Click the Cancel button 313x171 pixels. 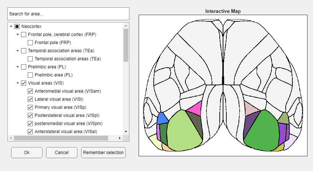[62, 153]
